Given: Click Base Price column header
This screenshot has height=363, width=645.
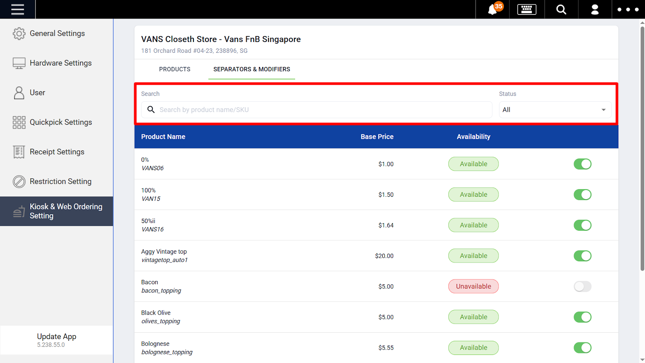Looking at the screenshot, I should click(377, 137).
